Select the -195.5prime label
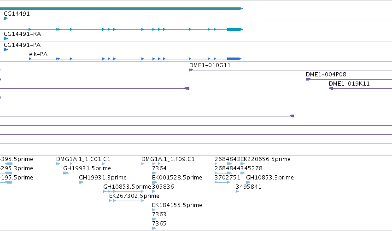 click(x=17, y=178)
